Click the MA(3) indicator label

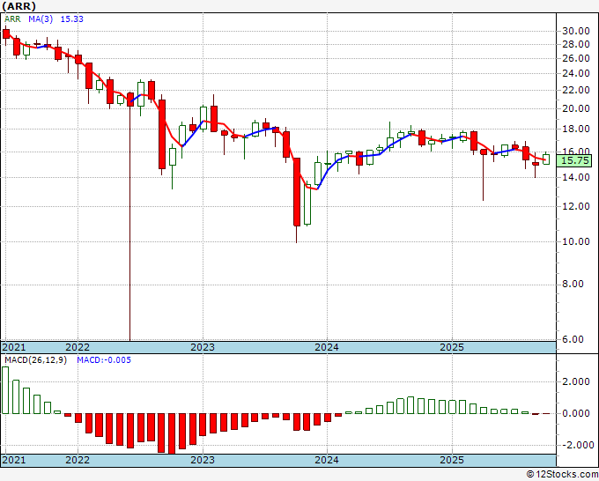point(41,19)
